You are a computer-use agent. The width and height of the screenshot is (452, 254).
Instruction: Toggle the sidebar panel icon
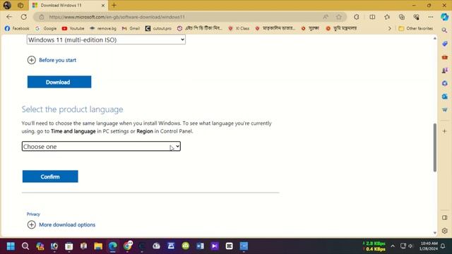444,218
